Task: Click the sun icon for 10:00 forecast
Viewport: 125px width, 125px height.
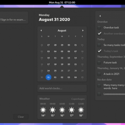Action: (62, 110)
